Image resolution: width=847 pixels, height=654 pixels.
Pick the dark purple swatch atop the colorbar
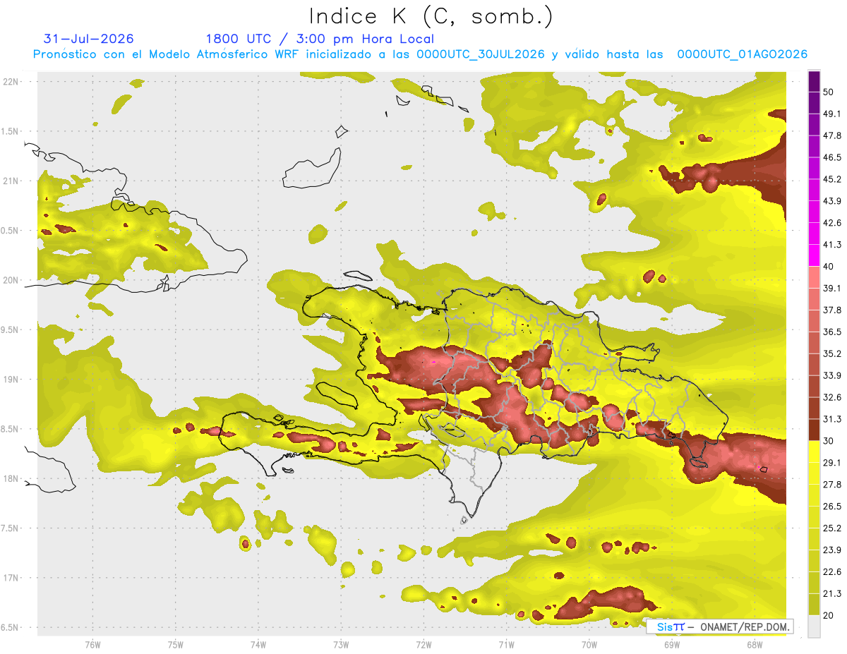(x=814, y=81)
